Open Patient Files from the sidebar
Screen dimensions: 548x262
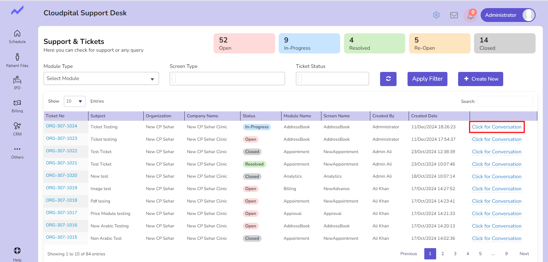pos(17,57)
